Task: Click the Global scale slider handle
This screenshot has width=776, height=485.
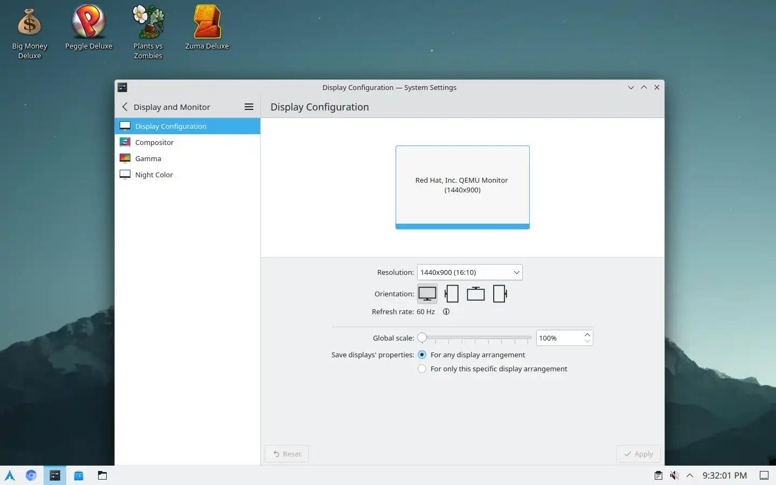Action: click(422, 338)
